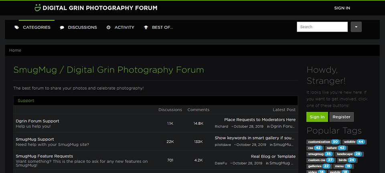Open user Richard's profile link
385x173 pixels.
click(221, 127)
